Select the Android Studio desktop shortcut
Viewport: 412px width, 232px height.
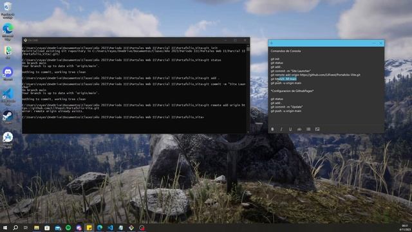point(8,140)
